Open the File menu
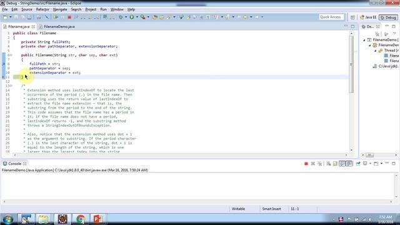The height and width of the screenshot is (225, 400). pos(5,9)
